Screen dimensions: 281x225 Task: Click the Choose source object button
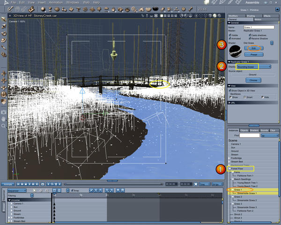click(253, 80)
